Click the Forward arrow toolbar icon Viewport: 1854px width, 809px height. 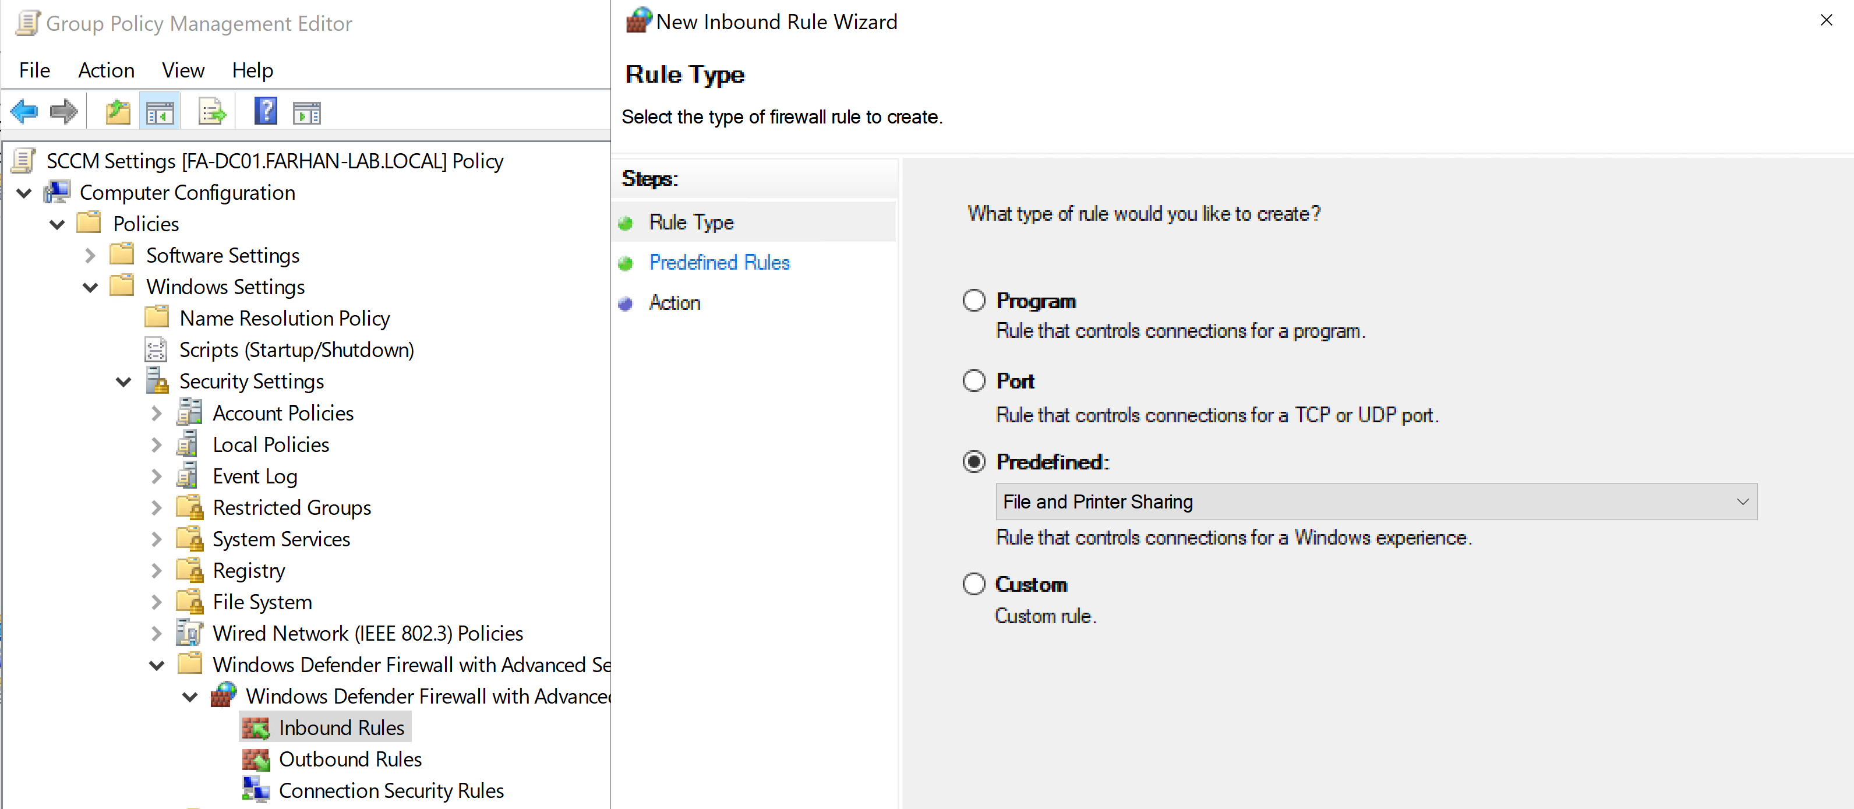coord(63,112)
